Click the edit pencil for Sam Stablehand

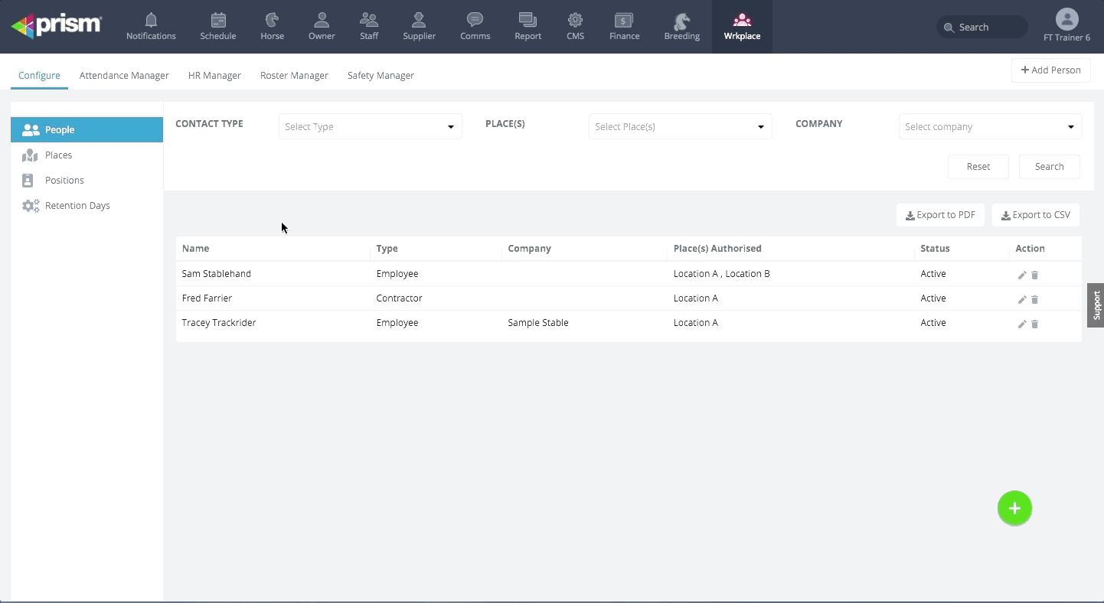pyautogui.click(x=1021, y=275)
